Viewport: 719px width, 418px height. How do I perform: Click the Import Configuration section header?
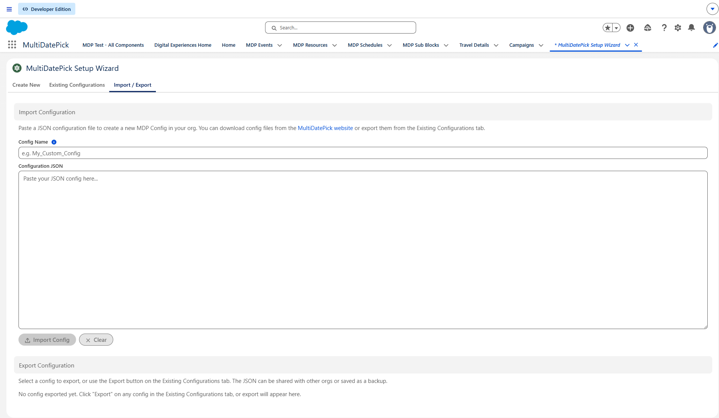point(363,112)
